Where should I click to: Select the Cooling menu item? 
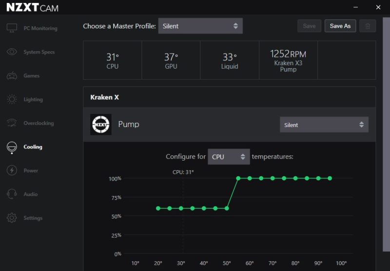(x=33, y=147)
